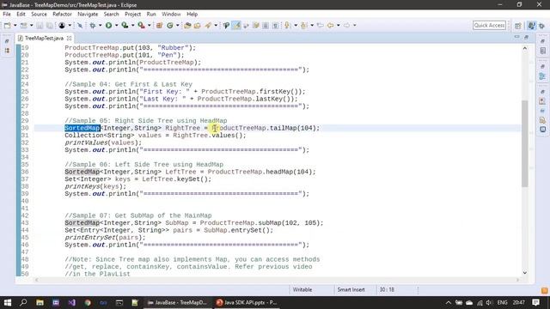Click the 'Writable' status bar entry

302,290
